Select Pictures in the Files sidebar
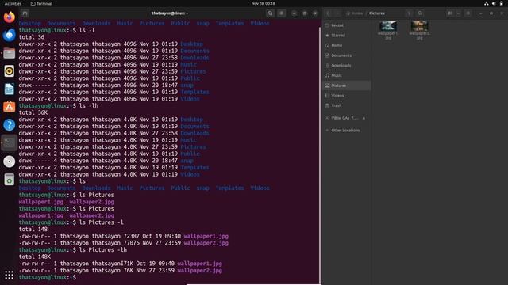The image size is (508, 285). point(347,85)
